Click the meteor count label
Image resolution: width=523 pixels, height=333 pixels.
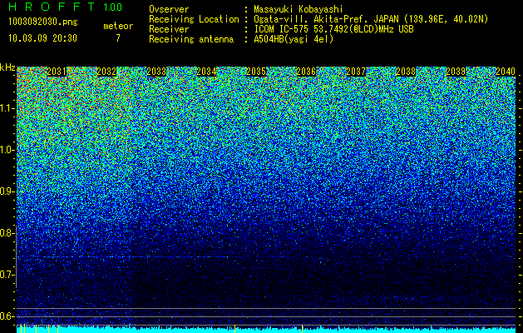tap(118, 26)
